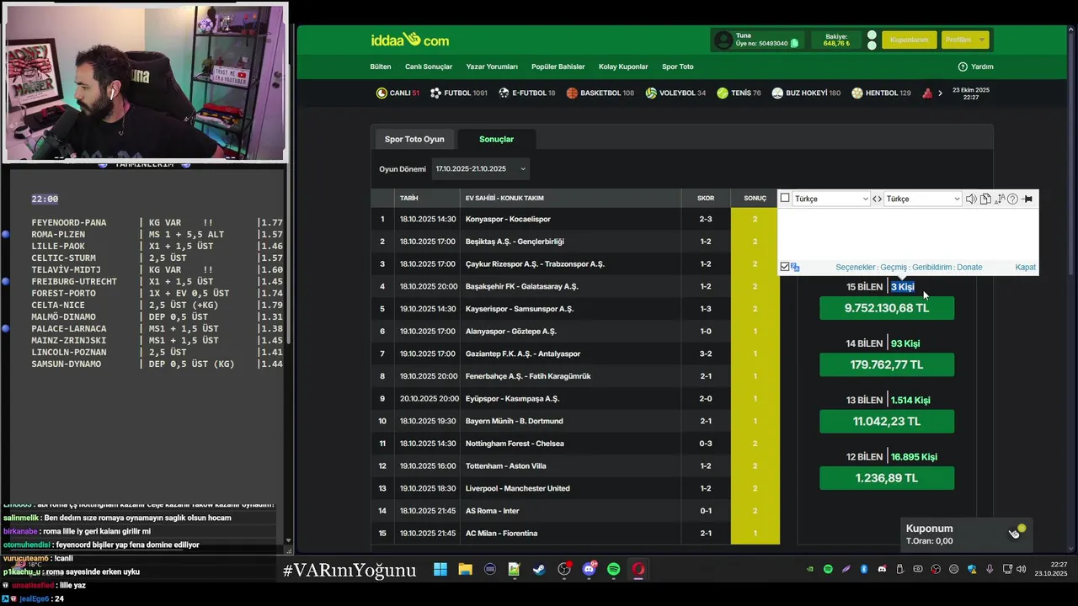Pin the translator popup window

(x=1027, y=199)
